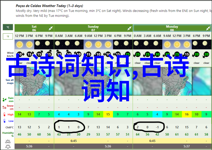Click the sunny icon for Sunday 3 PM
Image resolution: width=212 pixels, height=150 pixels.
click(x=108, y=44)
